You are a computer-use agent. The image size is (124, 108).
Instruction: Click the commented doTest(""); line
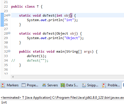38,60
